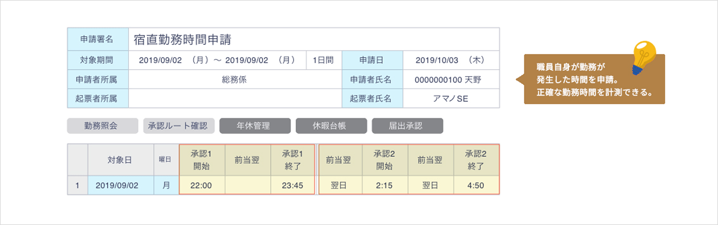Select the 1日間 duration cell
Screen dimensions: 718x225
tap(324, 60)
